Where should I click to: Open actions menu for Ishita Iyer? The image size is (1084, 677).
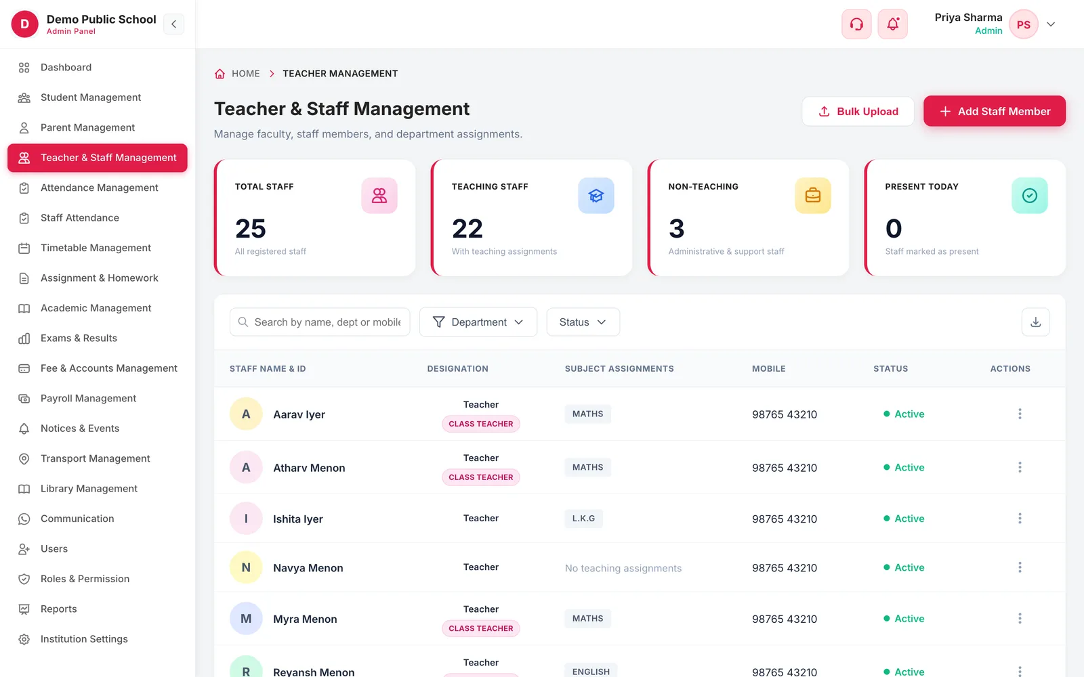click(1020, 518)
